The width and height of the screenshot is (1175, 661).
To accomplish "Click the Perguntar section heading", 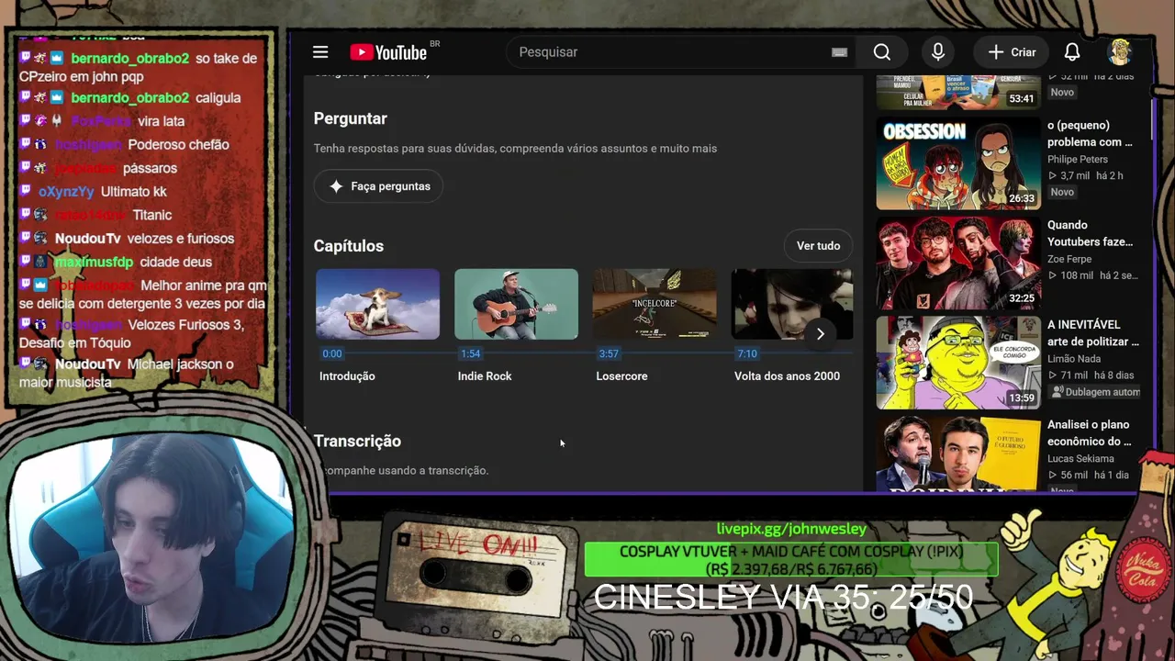I will (x=351, y=118).
